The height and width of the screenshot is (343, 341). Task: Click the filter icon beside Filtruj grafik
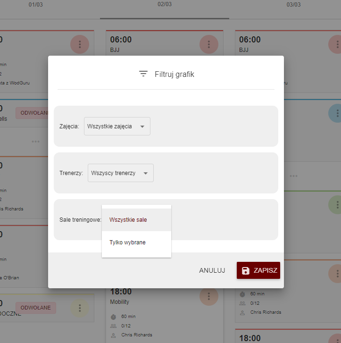pos(143,74)
